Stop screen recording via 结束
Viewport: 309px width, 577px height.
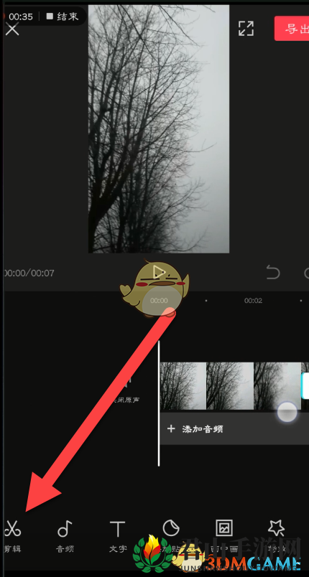click(x=63, y=17)
